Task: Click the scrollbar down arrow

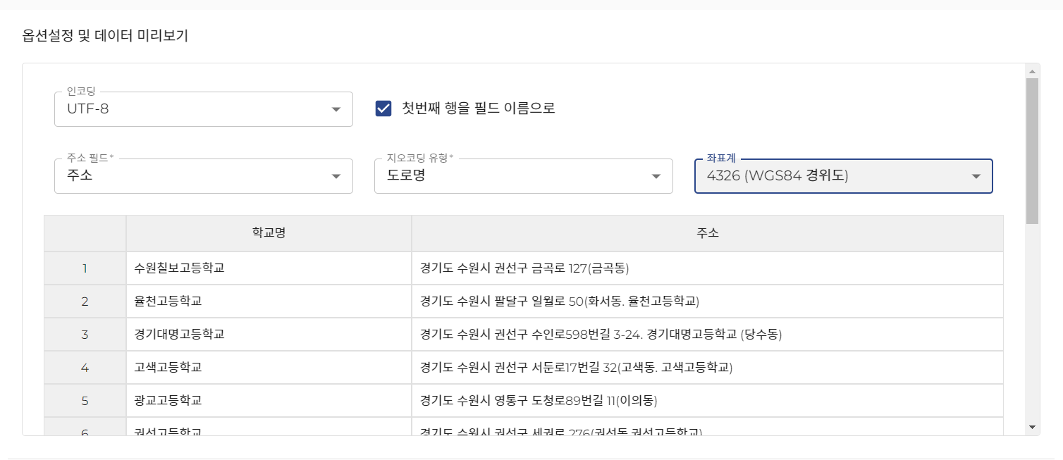Action: [1032, 427]
